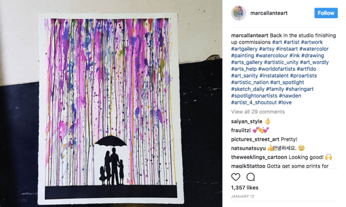The height and width of the screenshot is (207, 346).
Task: Like the post with the heart icon
Action: (x=236, y=177)
